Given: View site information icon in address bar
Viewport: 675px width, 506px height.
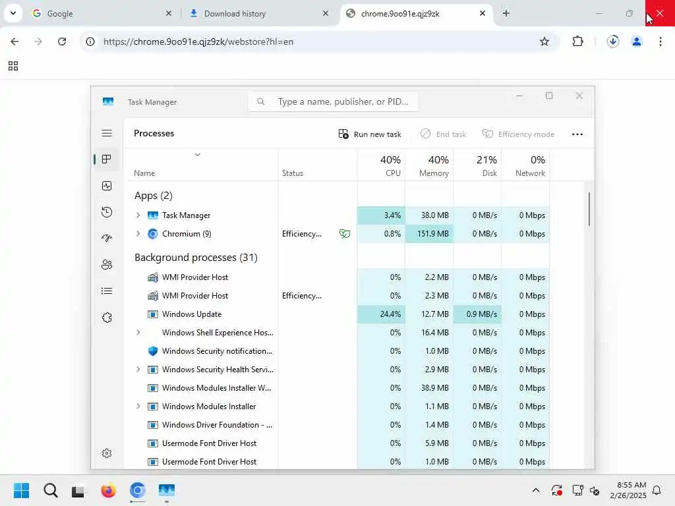Looking at the screenshot, I should point(90,42).
